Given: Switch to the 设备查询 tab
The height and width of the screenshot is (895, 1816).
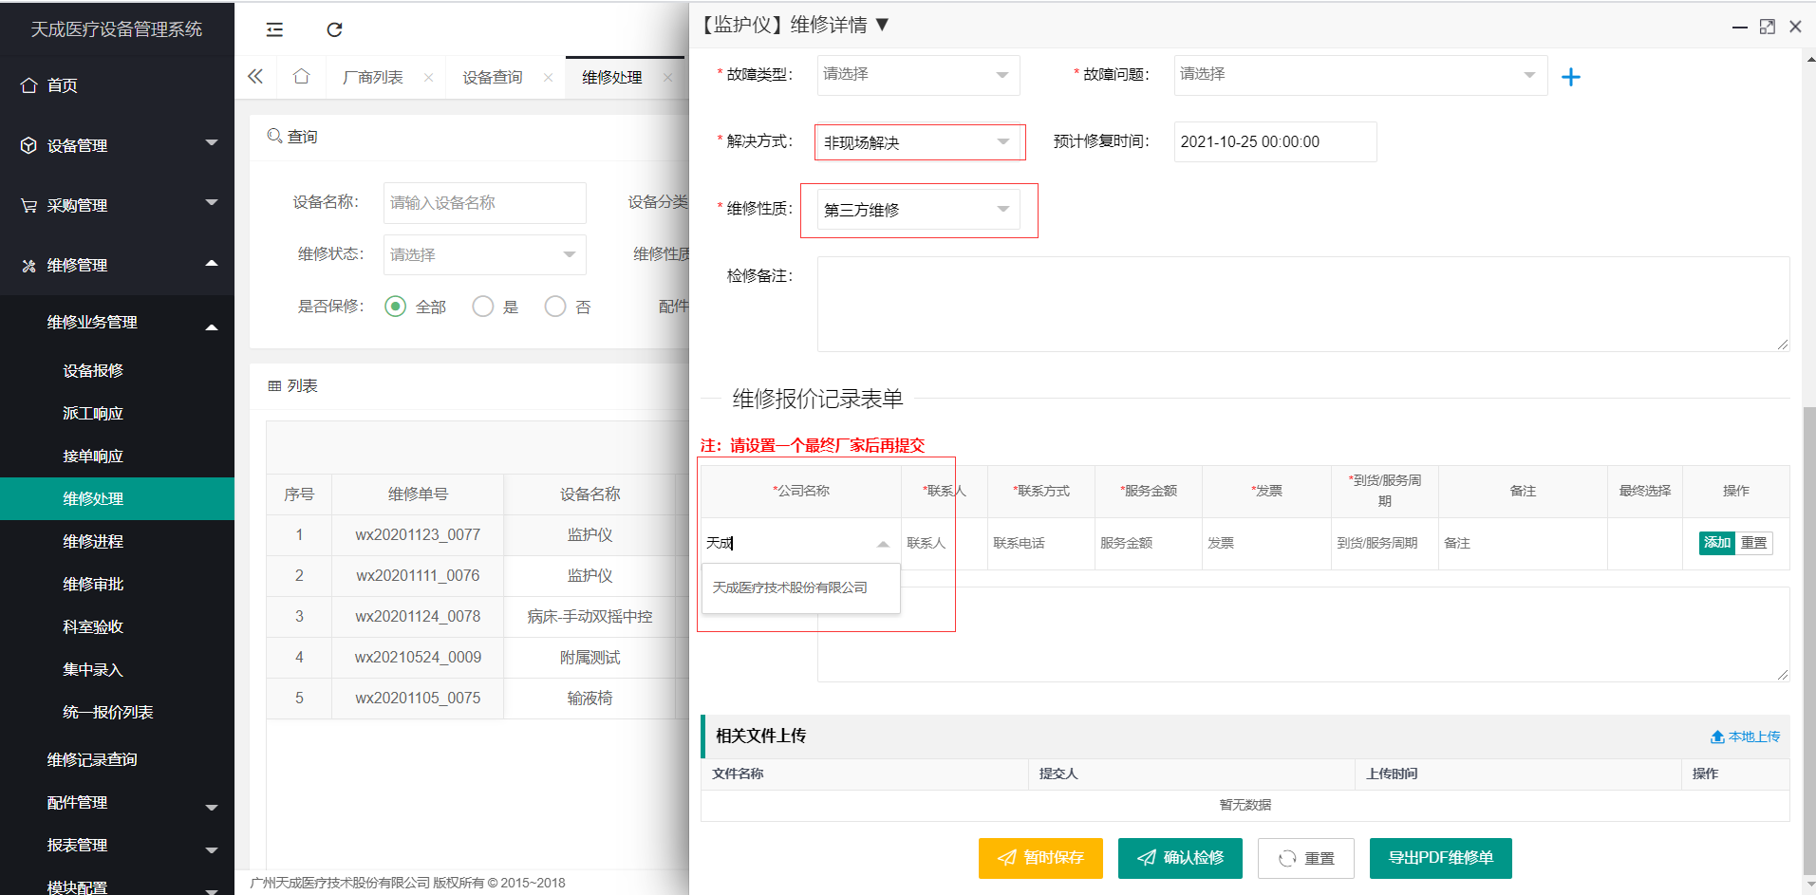Looking at the screenshot, I should tap(493, 78).
